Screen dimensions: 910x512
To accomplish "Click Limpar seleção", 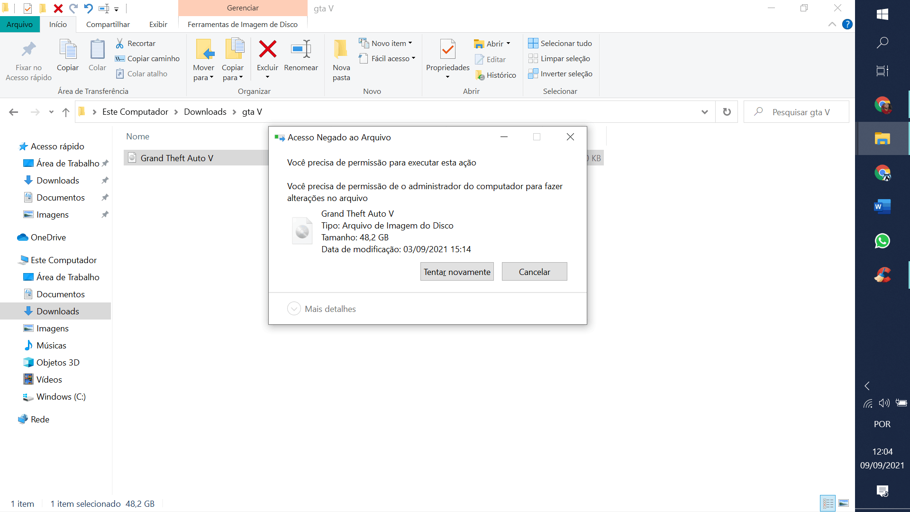I will 559,58.
